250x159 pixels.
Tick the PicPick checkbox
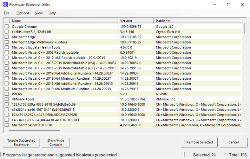coord(6,94)
